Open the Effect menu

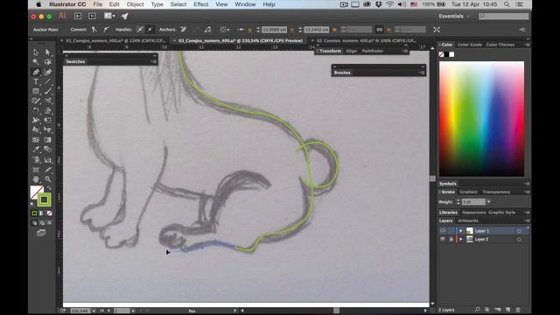coord(200,4)
